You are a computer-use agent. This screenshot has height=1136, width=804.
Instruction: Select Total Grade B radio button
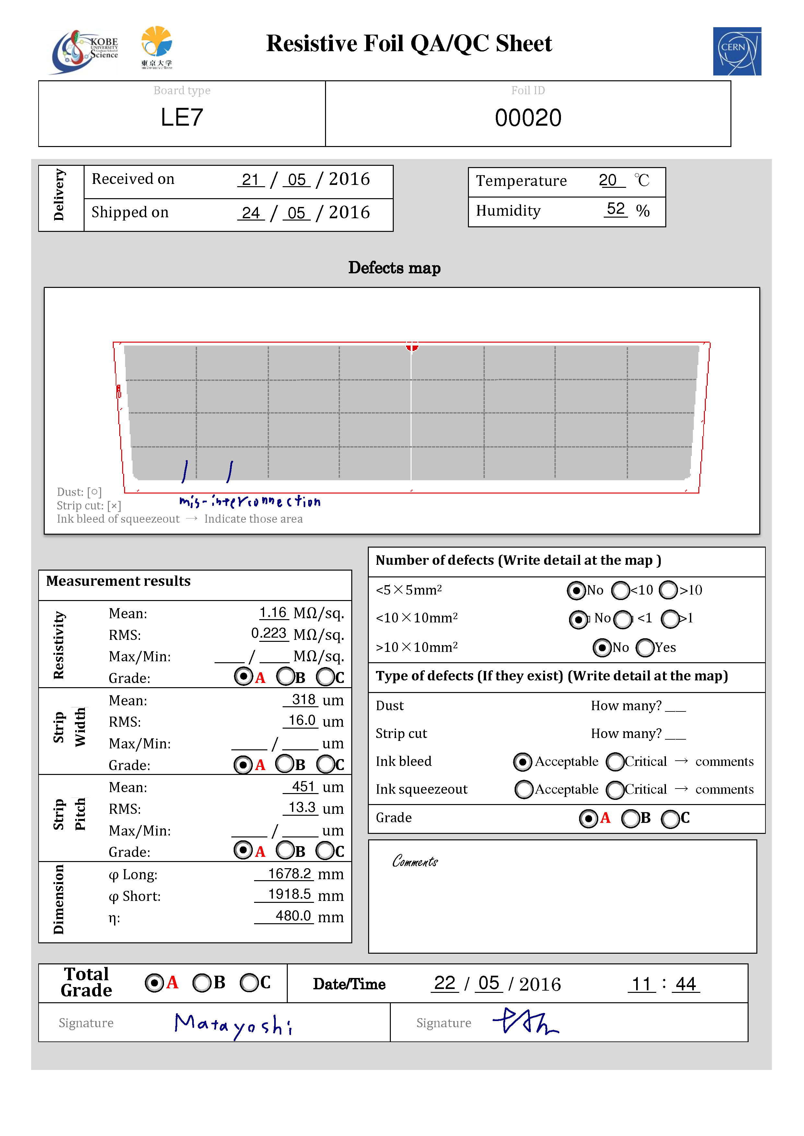202,983
